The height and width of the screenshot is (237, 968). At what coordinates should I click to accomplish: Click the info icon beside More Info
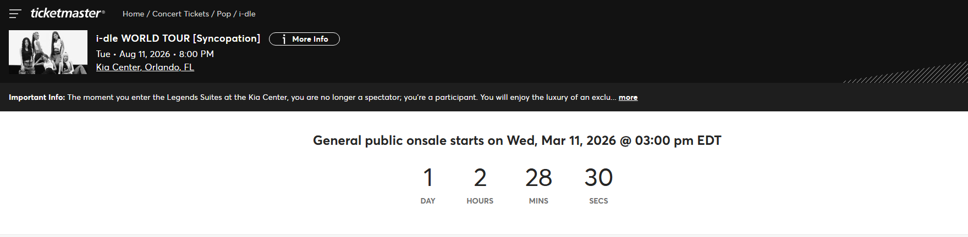point(284,39)
